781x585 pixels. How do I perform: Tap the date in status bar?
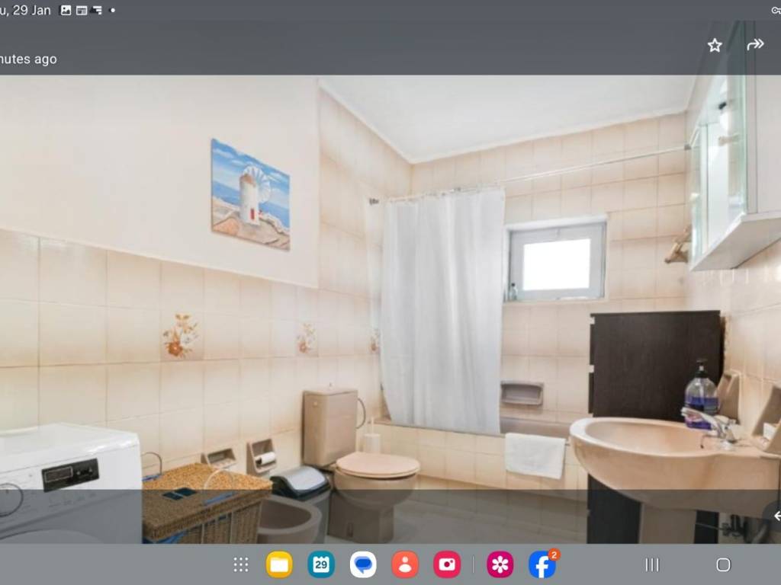[x=26, y=10]
